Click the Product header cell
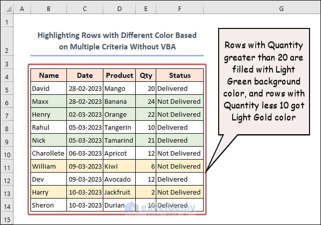The image size is (321, 225). pos(119,75)
